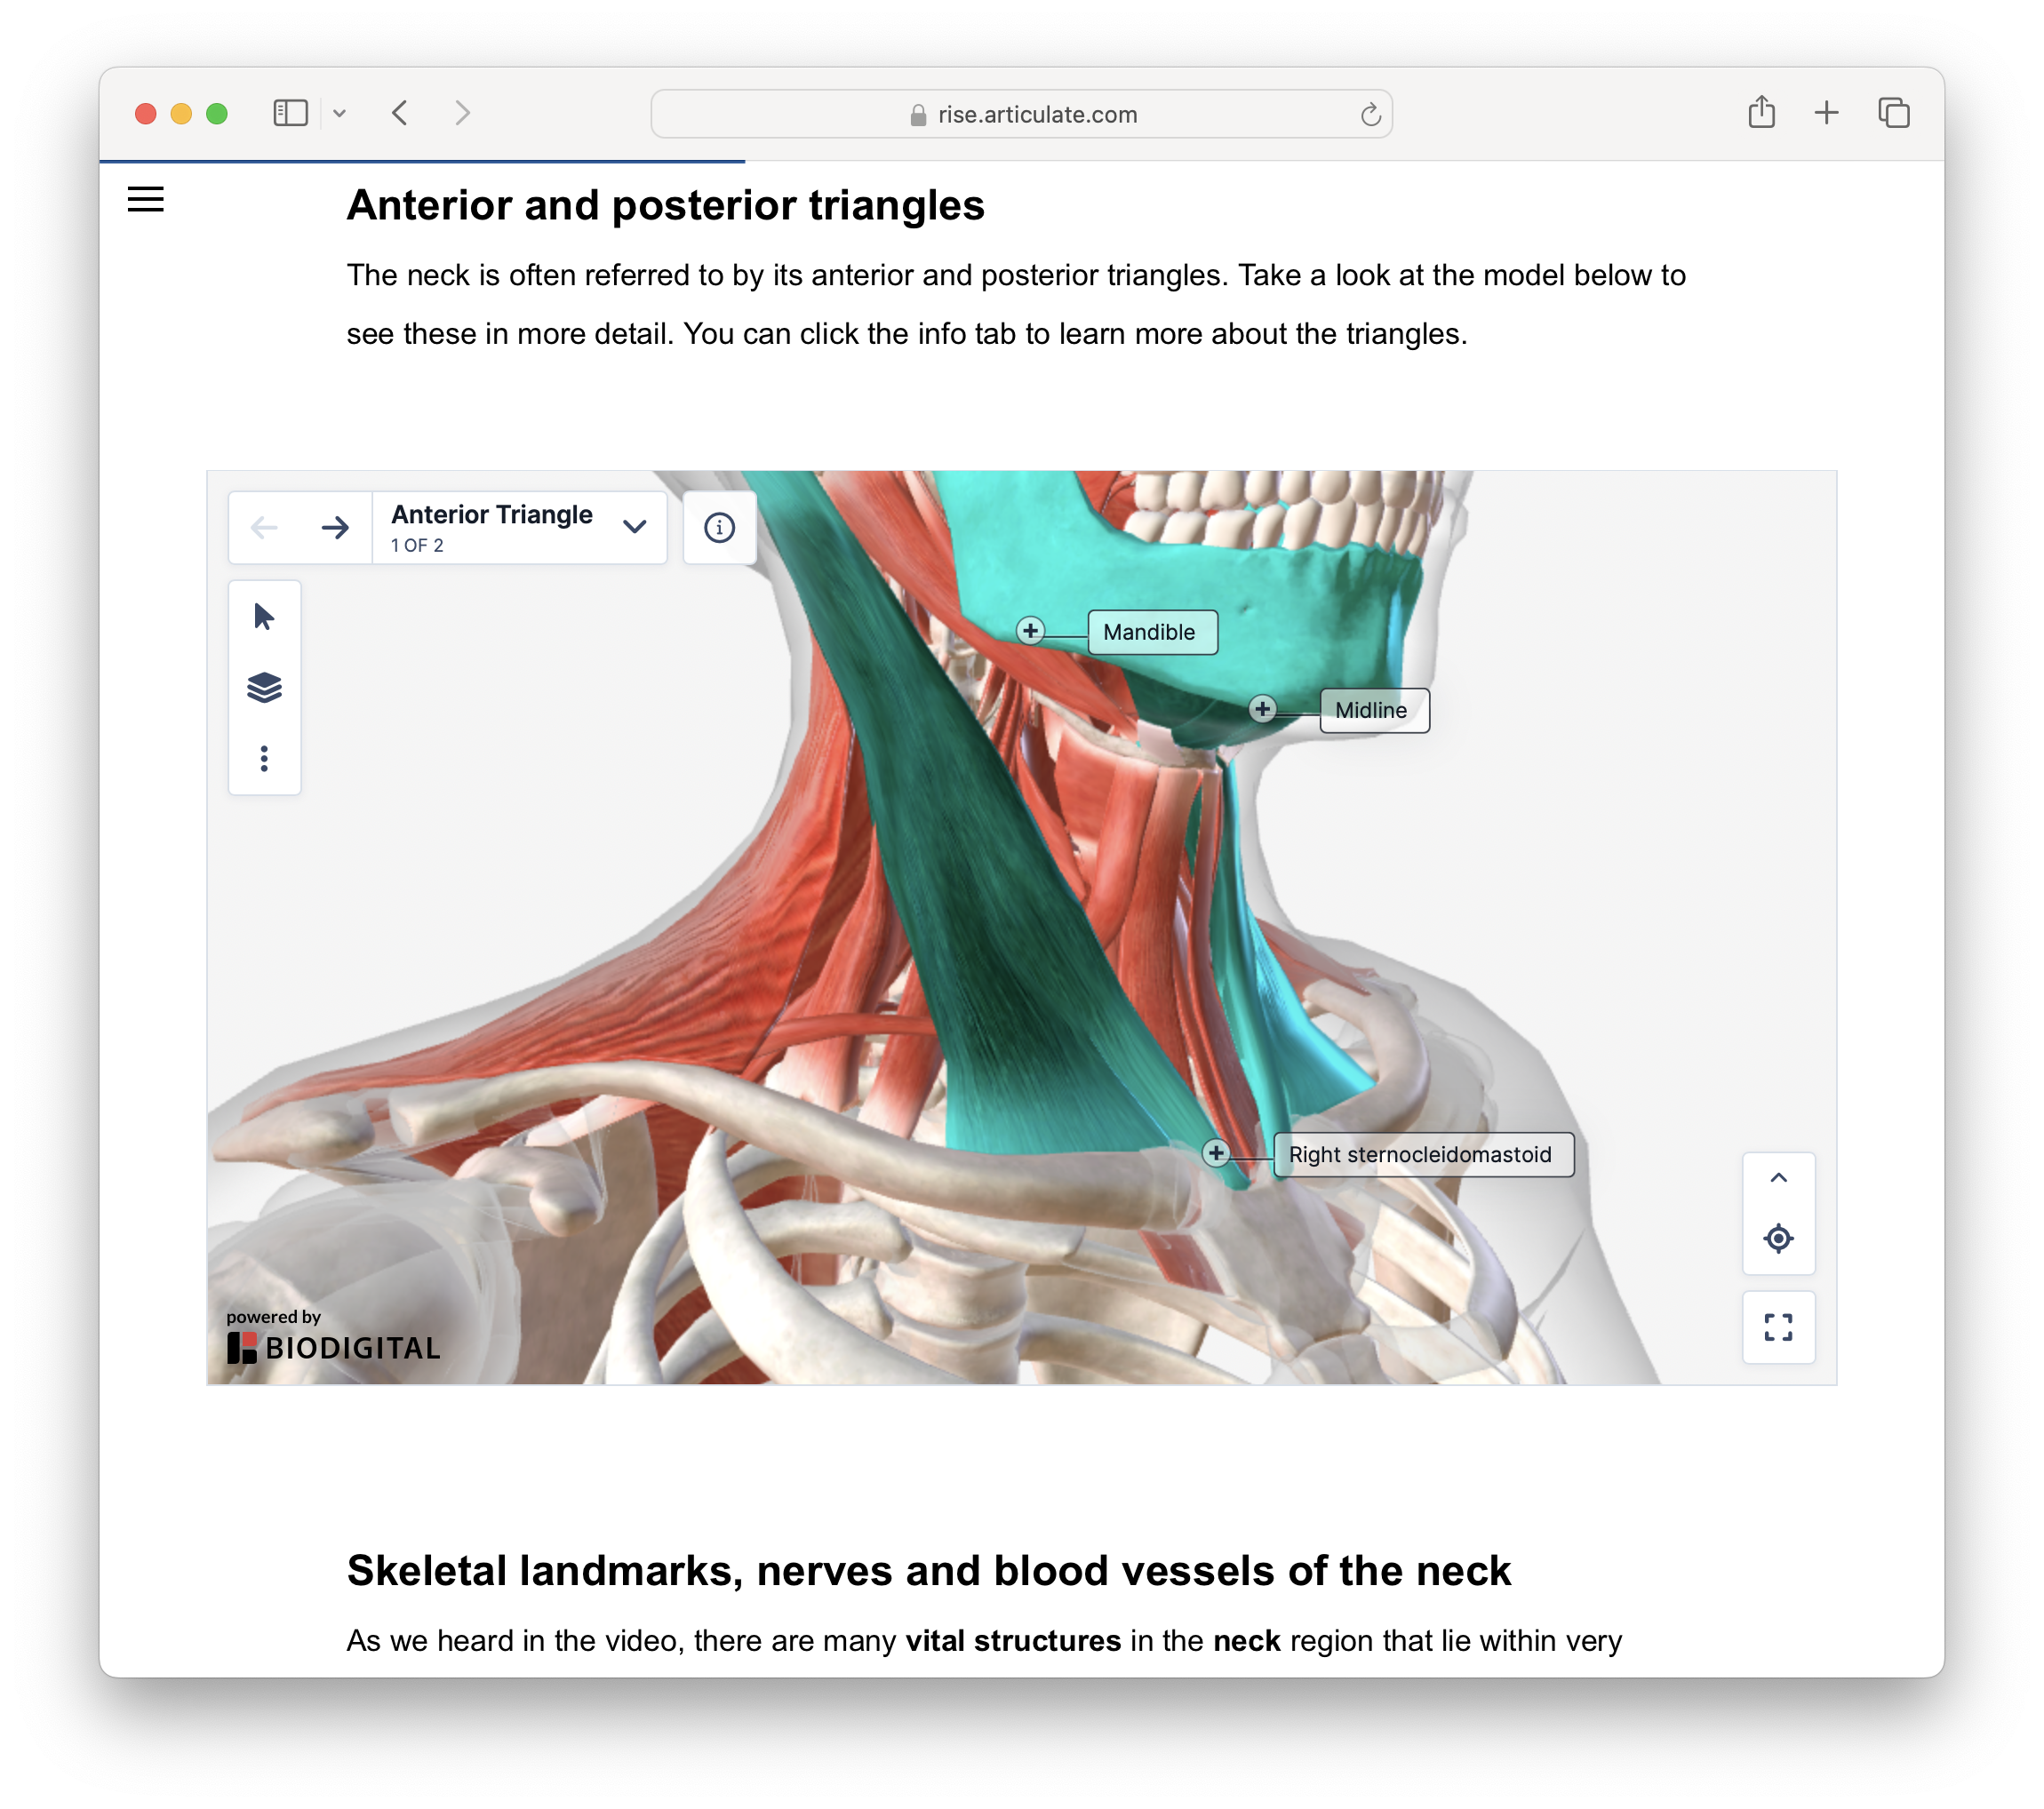Image resolution: width=2044 pixels, height=1809 pixels.
Task: Expand the Anterior Triangle chapter dropdown
Action: click(x=634, y=527)
